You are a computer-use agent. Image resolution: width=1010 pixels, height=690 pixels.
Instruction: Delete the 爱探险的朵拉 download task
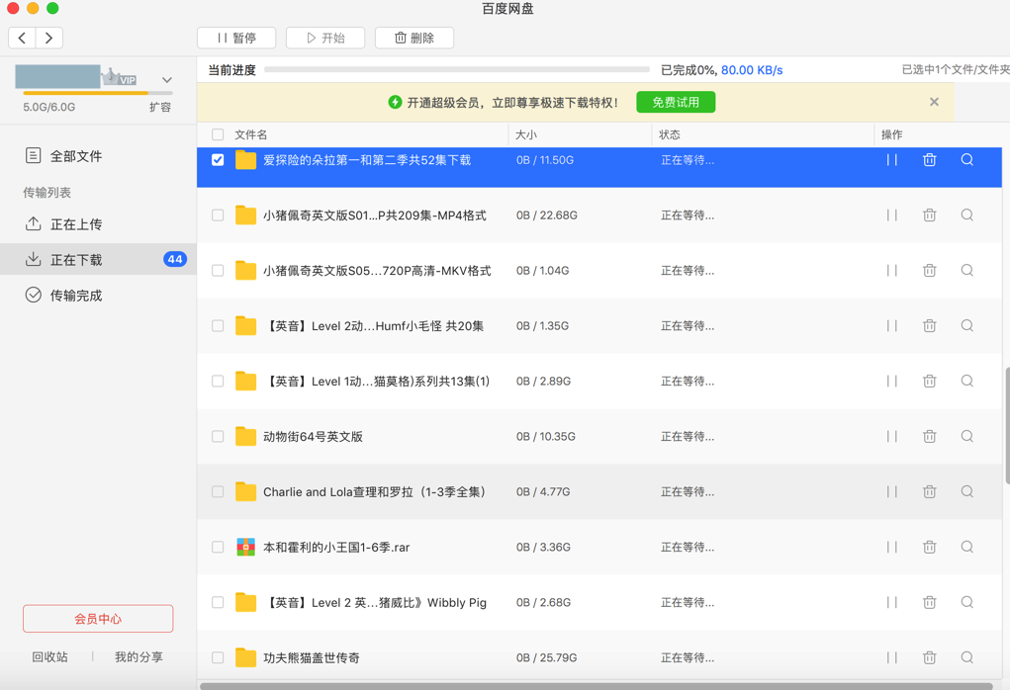pos(930,159)
